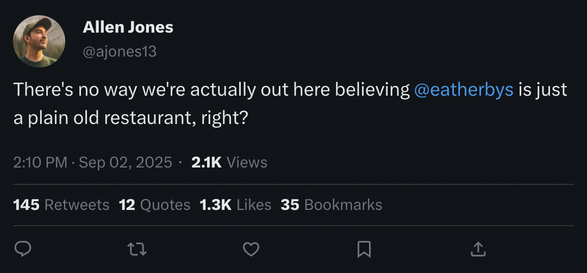587x273 pixels.
Task: Click the word "Views" beside 2.1K
Action: (247, 162)
